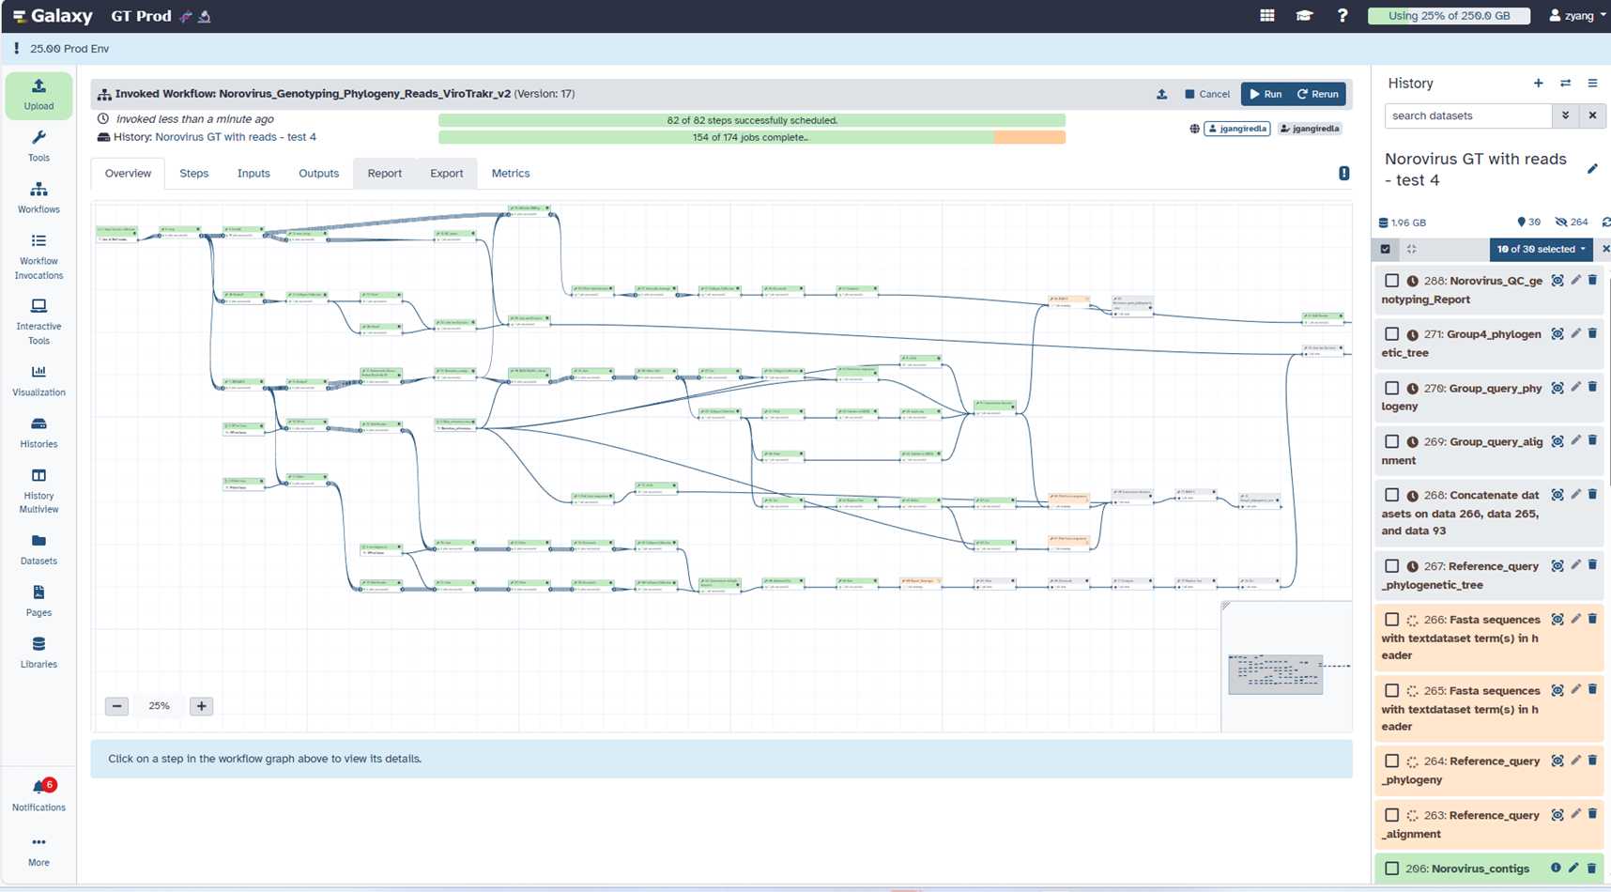1611x892 pixels.
Task: Check the box for dataset 288
Action: point(1391,281)
